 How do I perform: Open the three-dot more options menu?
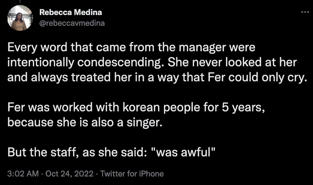point(304,12)
